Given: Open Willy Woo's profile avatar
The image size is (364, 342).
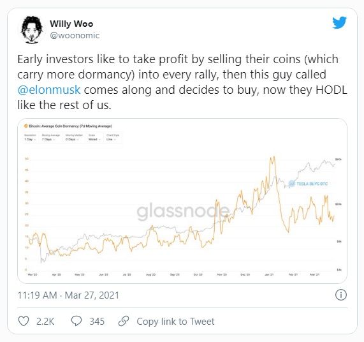Looking at the screenshot, I should coord(32,29).
